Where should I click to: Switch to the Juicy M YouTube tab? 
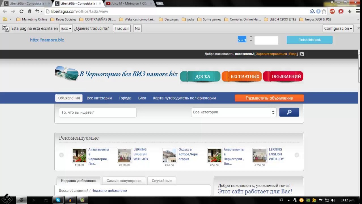point(129,3)
